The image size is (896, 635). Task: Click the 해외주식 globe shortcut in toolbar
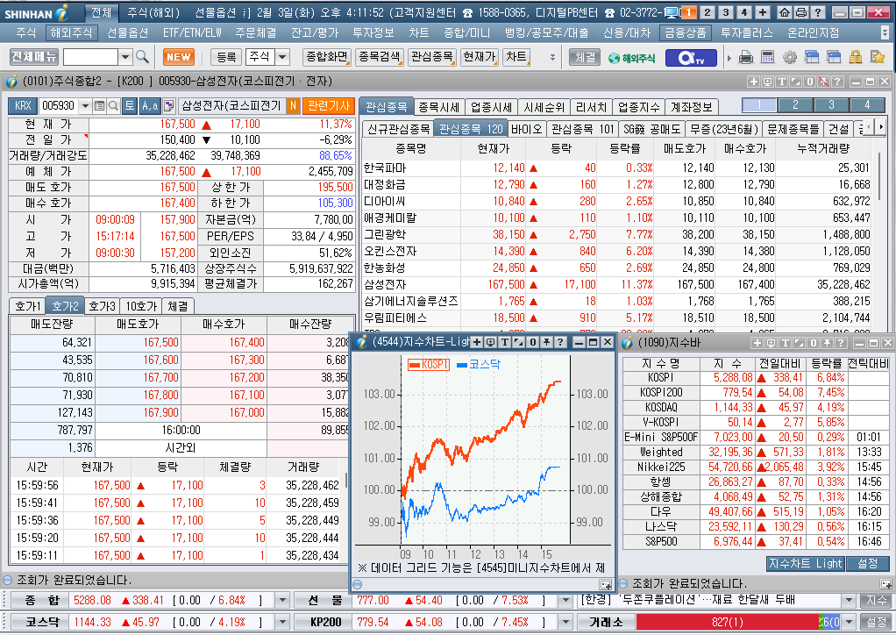pyautogui.click(x=632, y=58)
